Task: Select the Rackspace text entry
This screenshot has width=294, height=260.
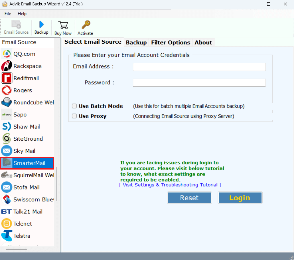Action: point(28,66)
